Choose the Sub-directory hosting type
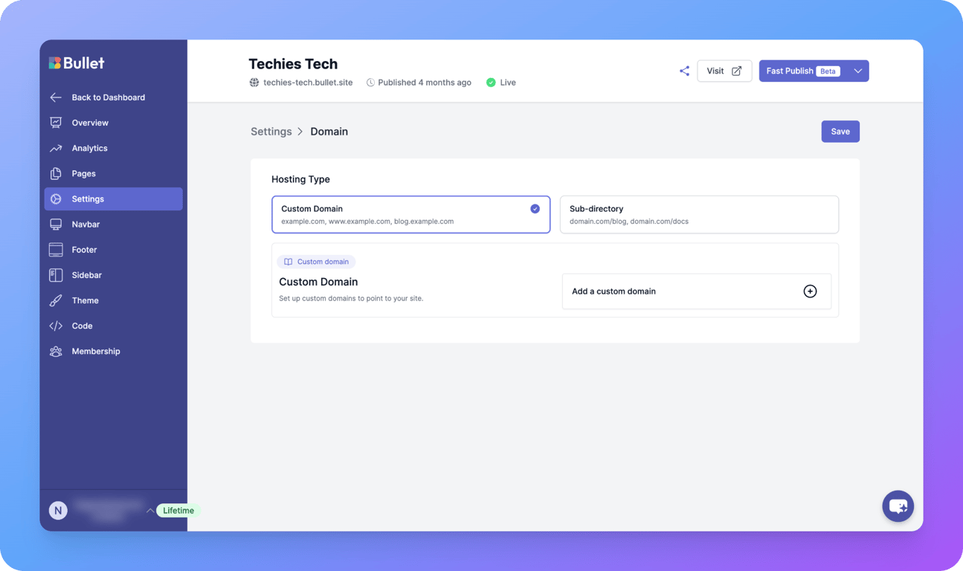 (698, 214)
